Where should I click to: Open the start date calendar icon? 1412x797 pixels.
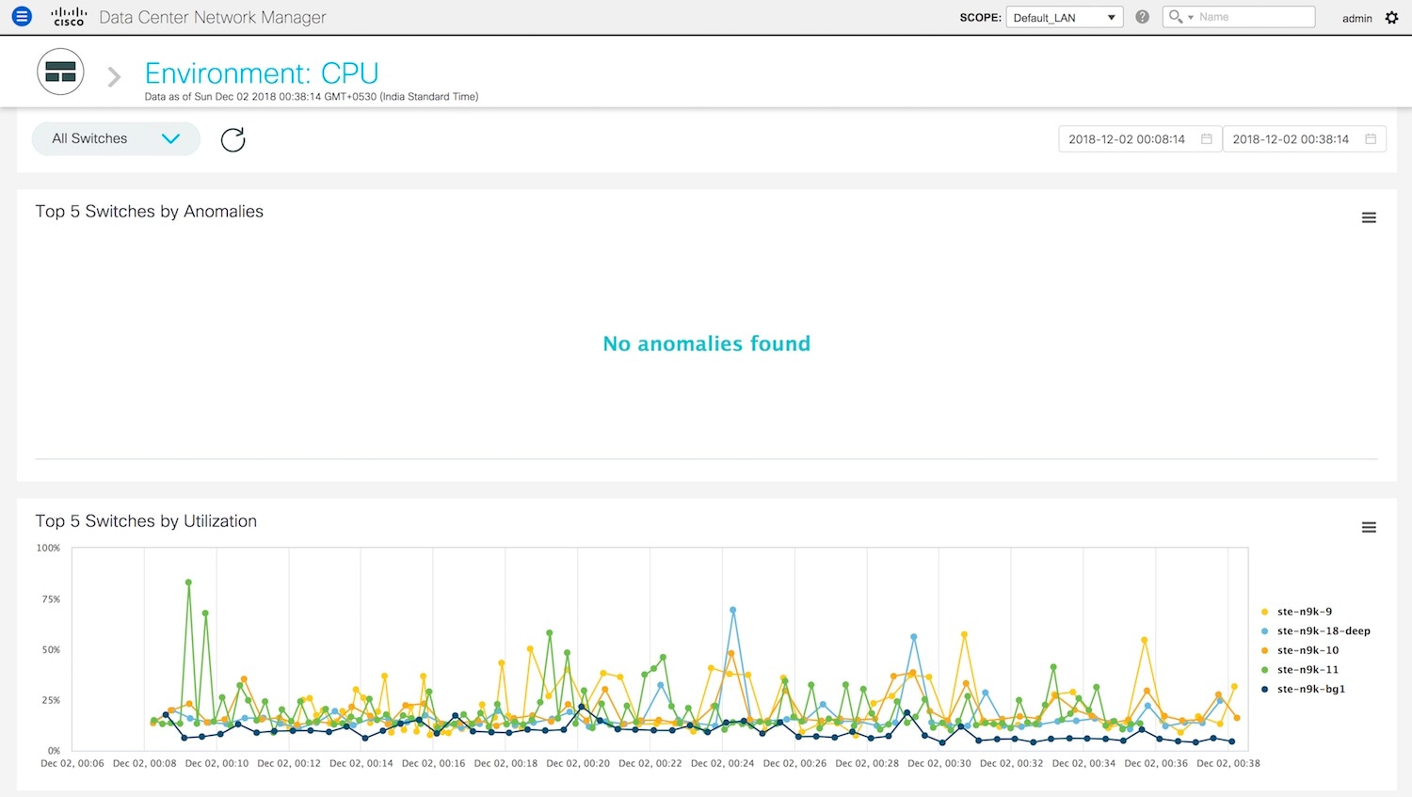point(1206,139)
